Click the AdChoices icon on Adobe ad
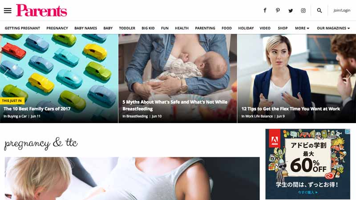The width and height of the screenshot is (356, 200). (348, 131)
